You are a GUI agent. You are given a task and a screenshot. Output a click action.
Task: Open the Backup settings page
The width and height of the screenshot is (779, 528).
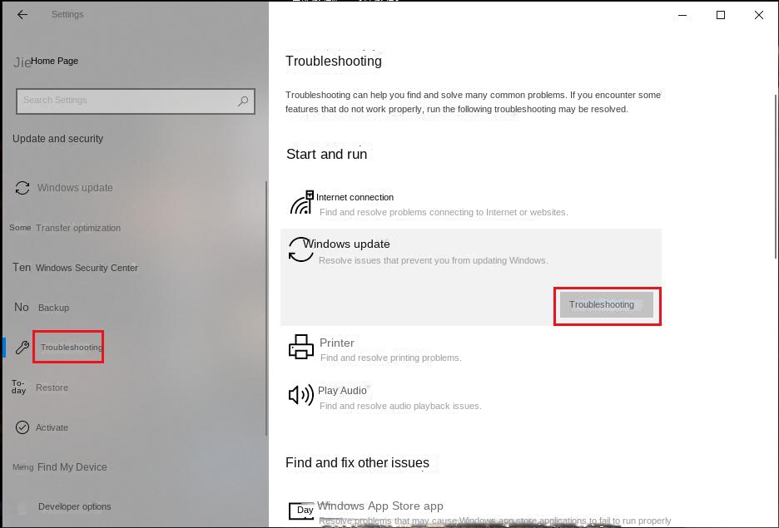[53, 308]
